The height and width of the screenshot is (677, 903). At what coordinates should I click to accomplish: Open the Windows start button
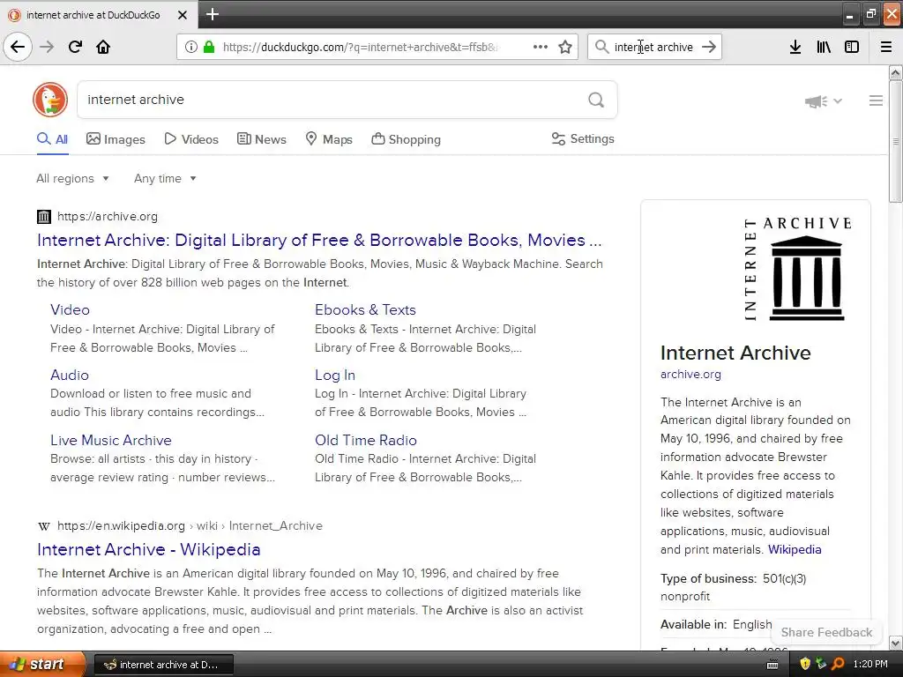click(x=42, y=665)
